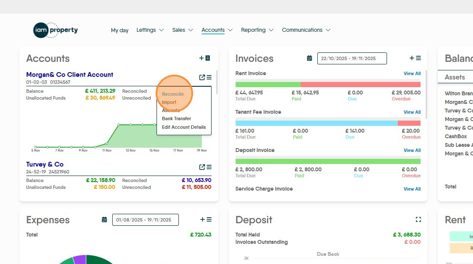Click the Expenses calendar icon
Screen dimensions: 473x264
point(104,220)
